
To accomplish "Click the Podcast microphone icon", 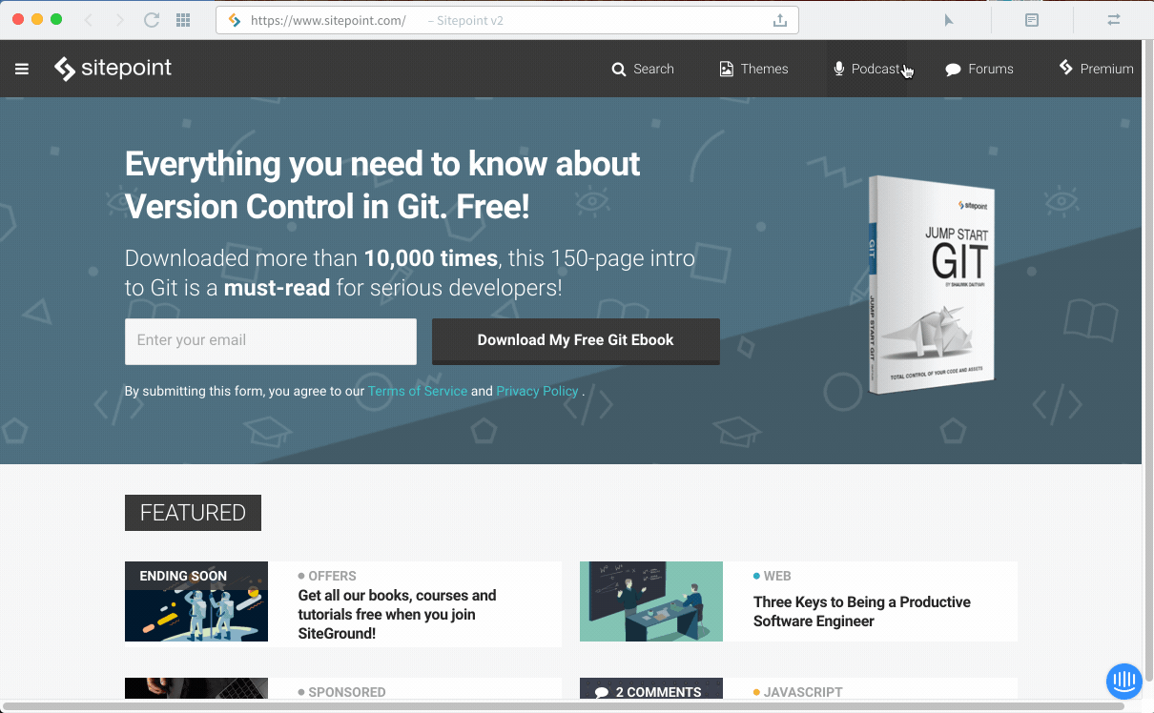I will tap(839, 69).
